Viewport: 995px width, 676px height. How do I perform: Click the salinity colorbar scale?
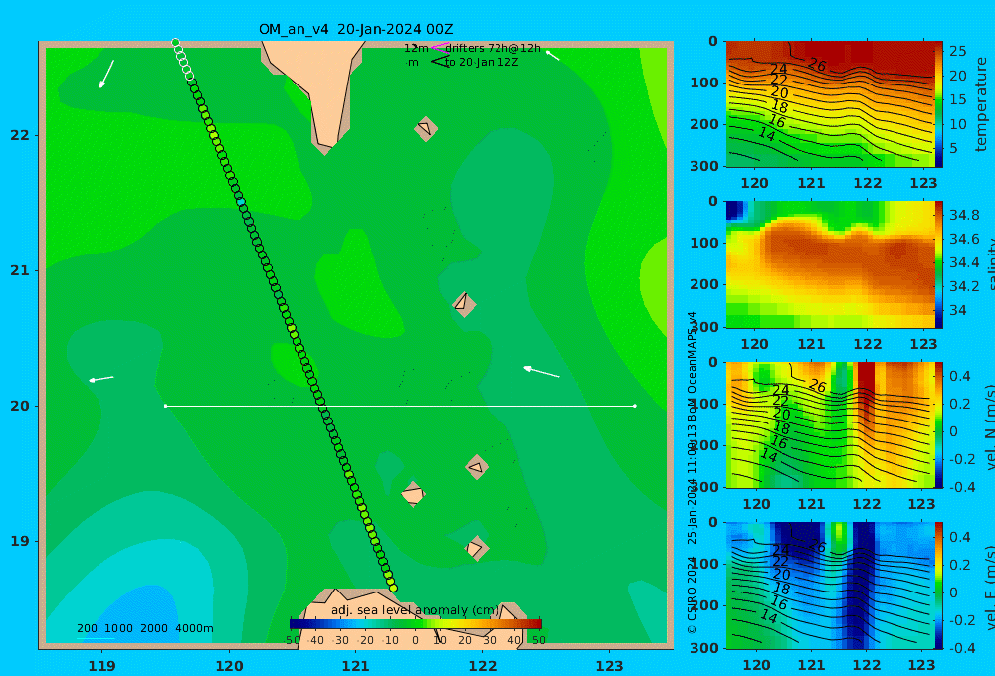pos(939,264)
